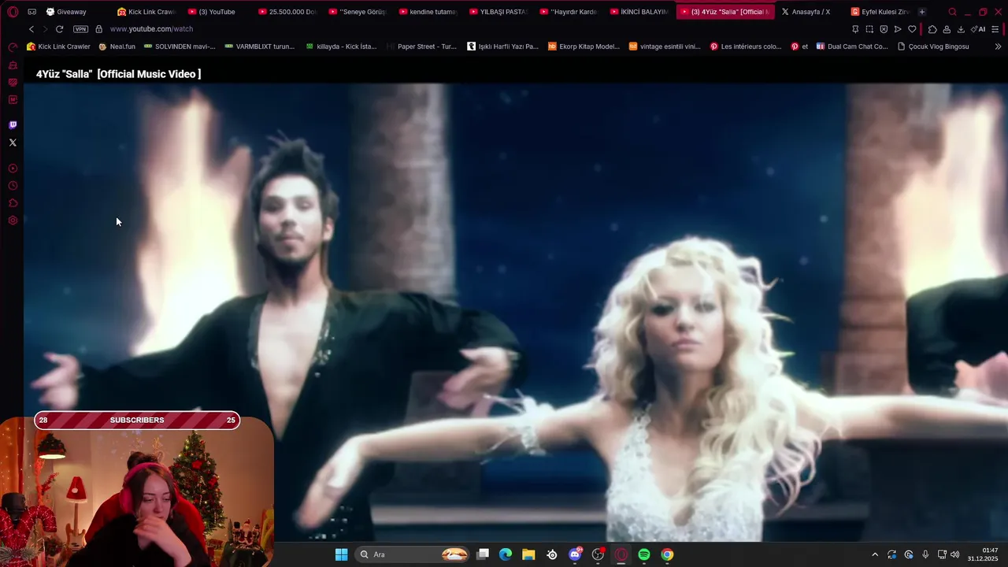Screen dimensions: 1008x567
Task: Click the 4Yüz Salla video title
Action: (118, 74)
